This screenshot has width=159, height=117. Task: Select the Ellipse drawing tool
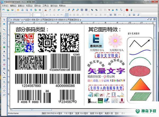tap(4, 38)
